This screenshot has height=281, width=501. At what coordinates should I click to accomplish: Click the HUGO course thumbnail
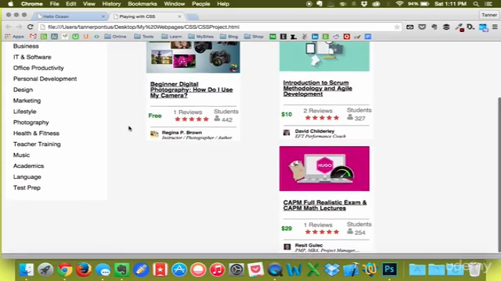(x=324, y=169)
